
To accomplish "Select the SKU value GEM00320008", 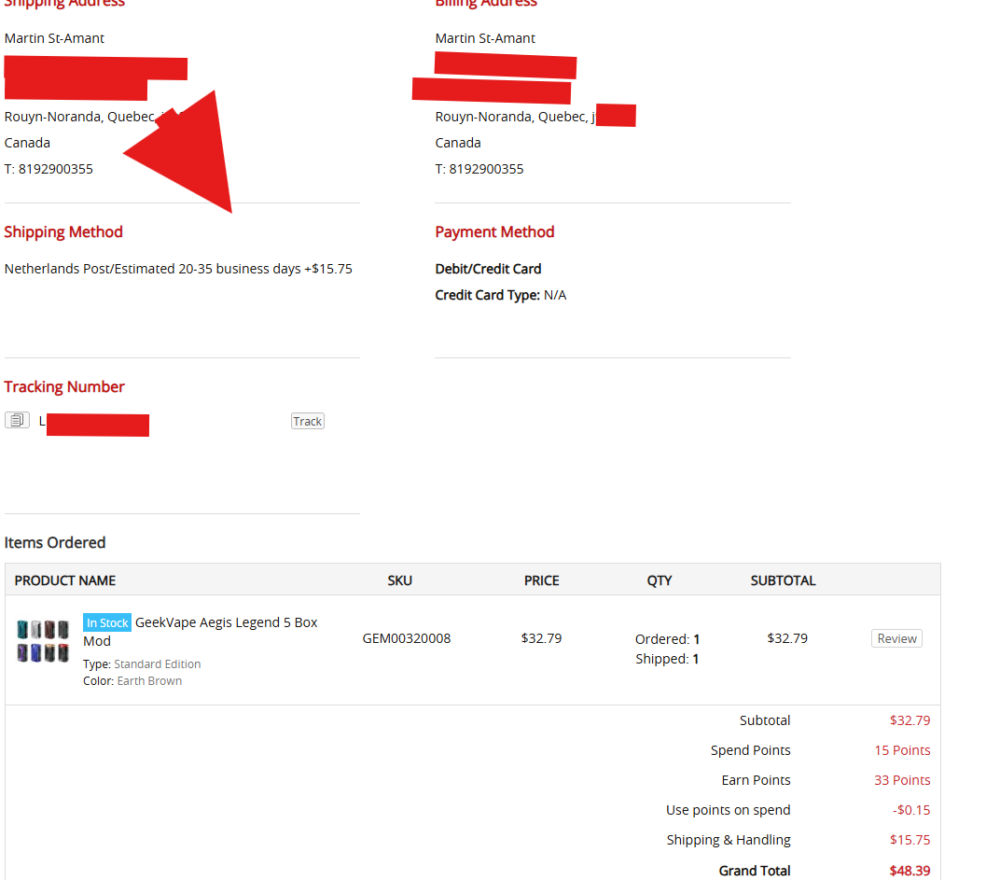I will coord(406,638).
